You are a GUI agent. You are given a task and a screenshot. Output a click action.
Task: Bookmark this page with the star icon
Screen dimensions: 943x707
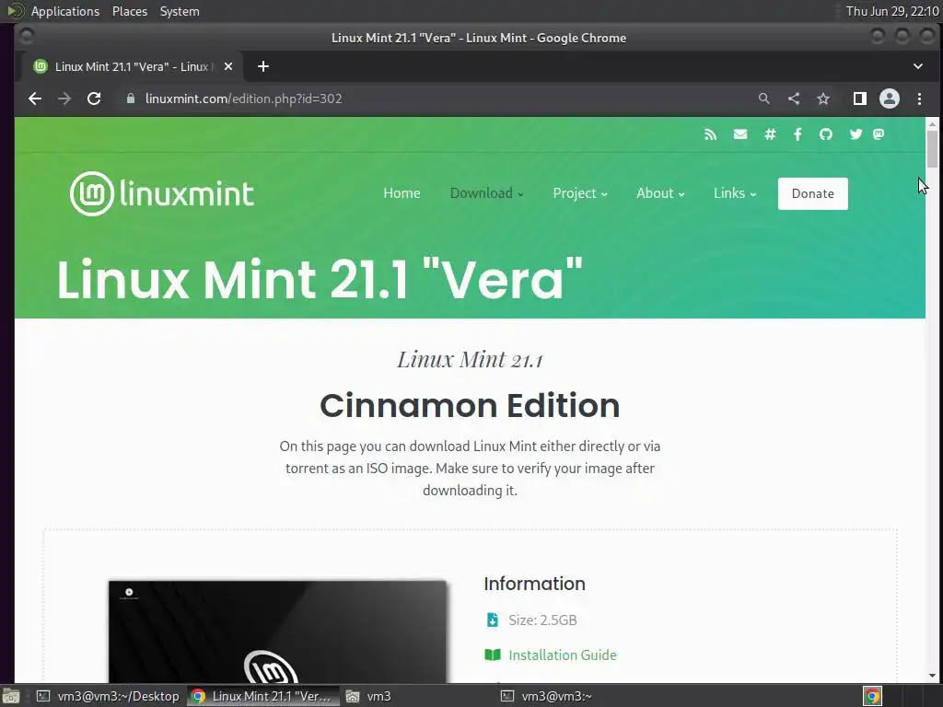click(823, 99)
